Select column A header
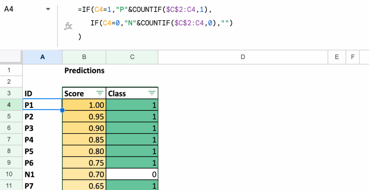The height and width of the screenshot is (190, 369). pos(43,57)
